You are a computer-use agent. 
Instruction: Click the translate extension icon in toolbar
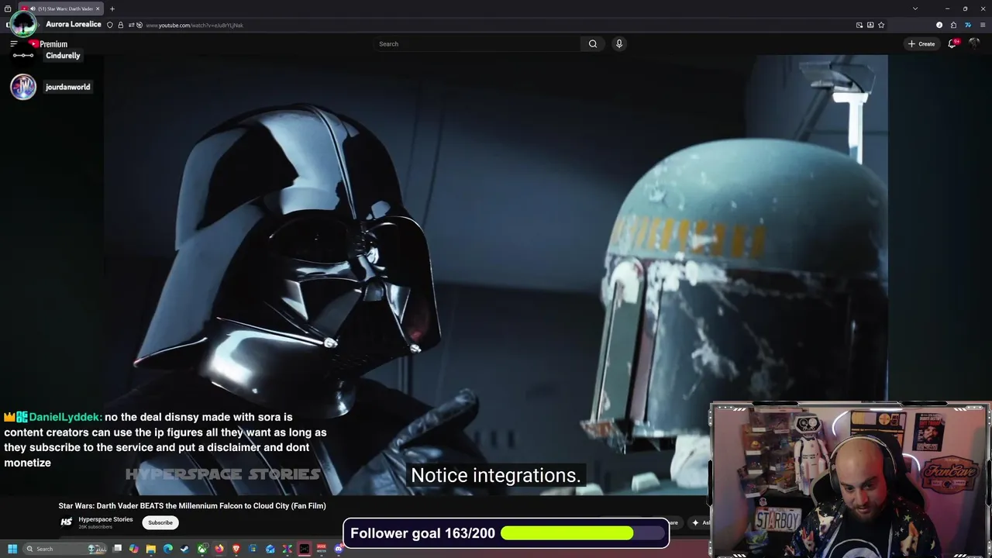point(968,26)
